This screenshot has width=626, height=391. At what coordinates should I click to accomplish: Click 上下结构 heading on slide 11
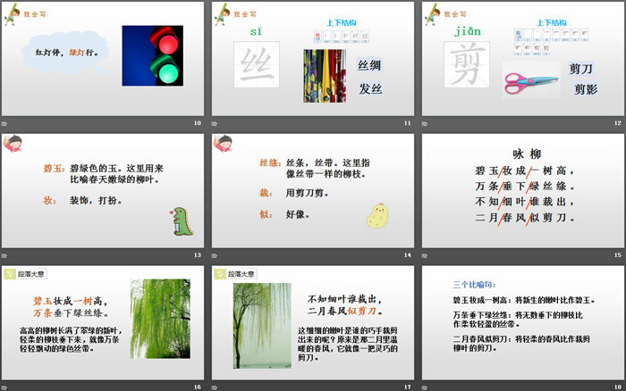click(x=342, y=22)
